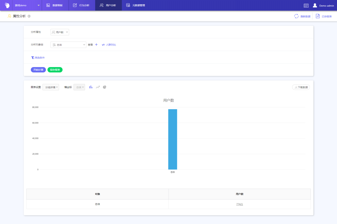Click the Demo-admin user avatar icon
Image resolution: width=337 pixels, height=224 pixels.
click(315, 5)
